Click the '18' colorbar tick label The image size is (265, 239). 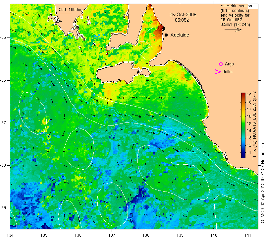coord(249,102)
